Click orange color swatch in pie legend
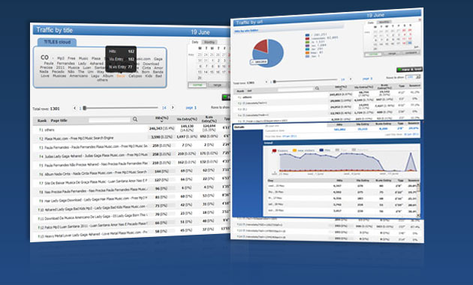Viewport: 473px width, 285px height. [307, 52]
